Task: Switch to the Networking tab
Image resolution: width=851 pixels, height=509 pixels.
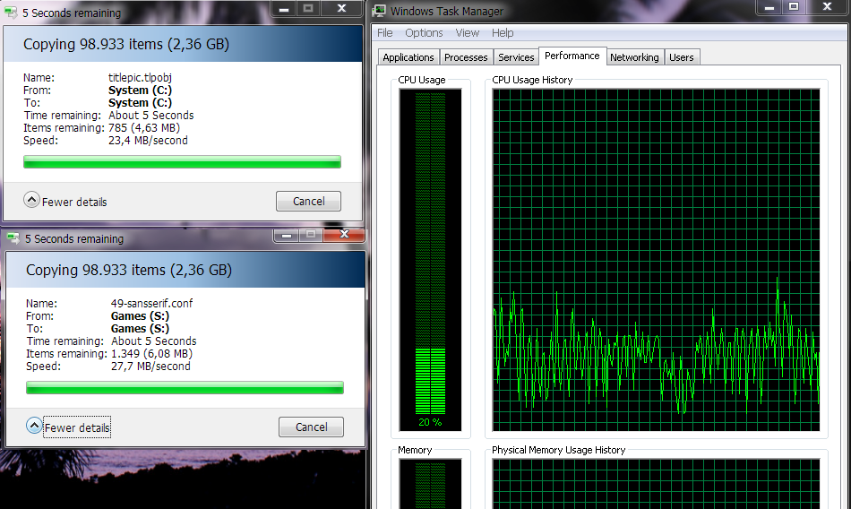Action: point(634,57)
